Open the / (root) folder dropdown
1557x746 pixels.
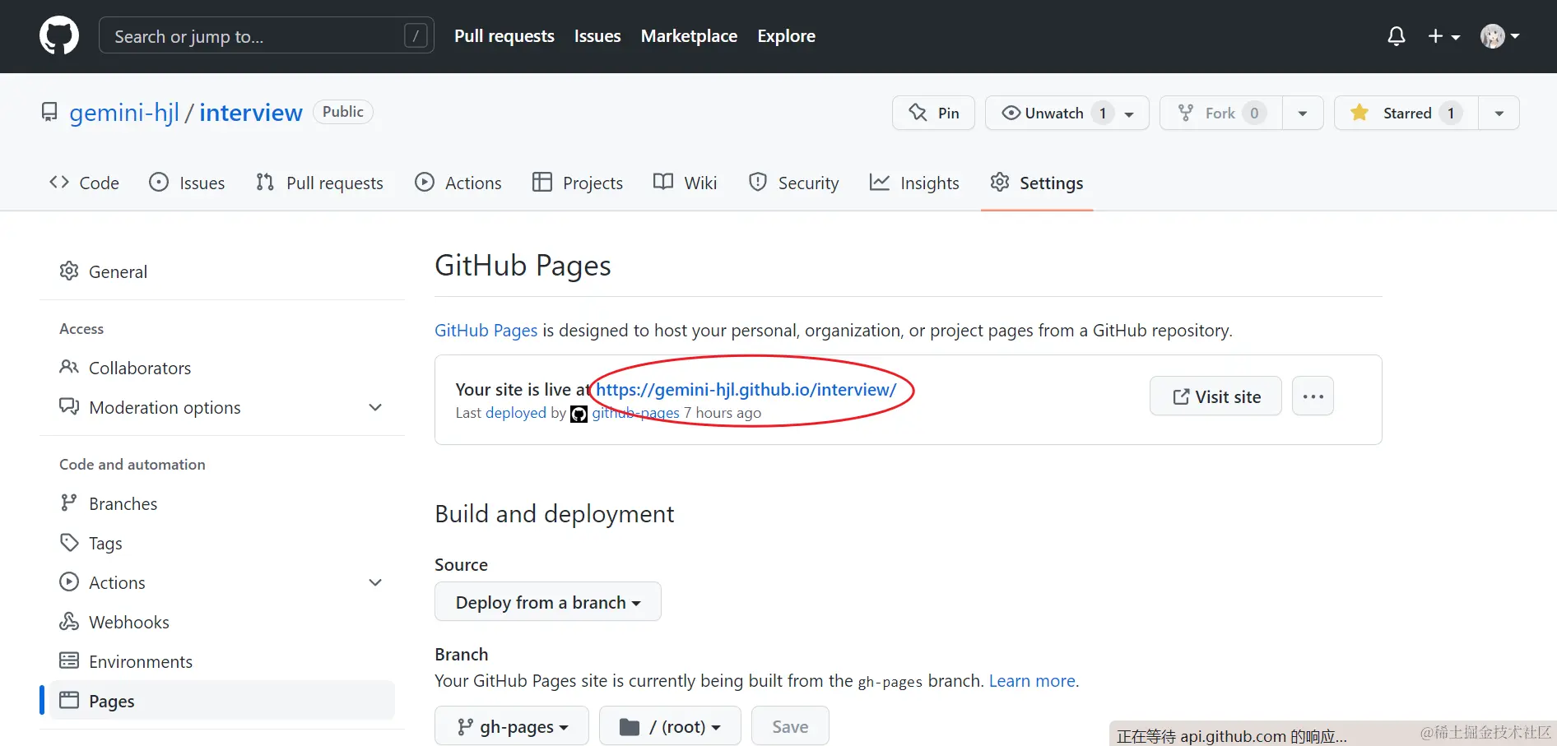(x=670, y=726)
